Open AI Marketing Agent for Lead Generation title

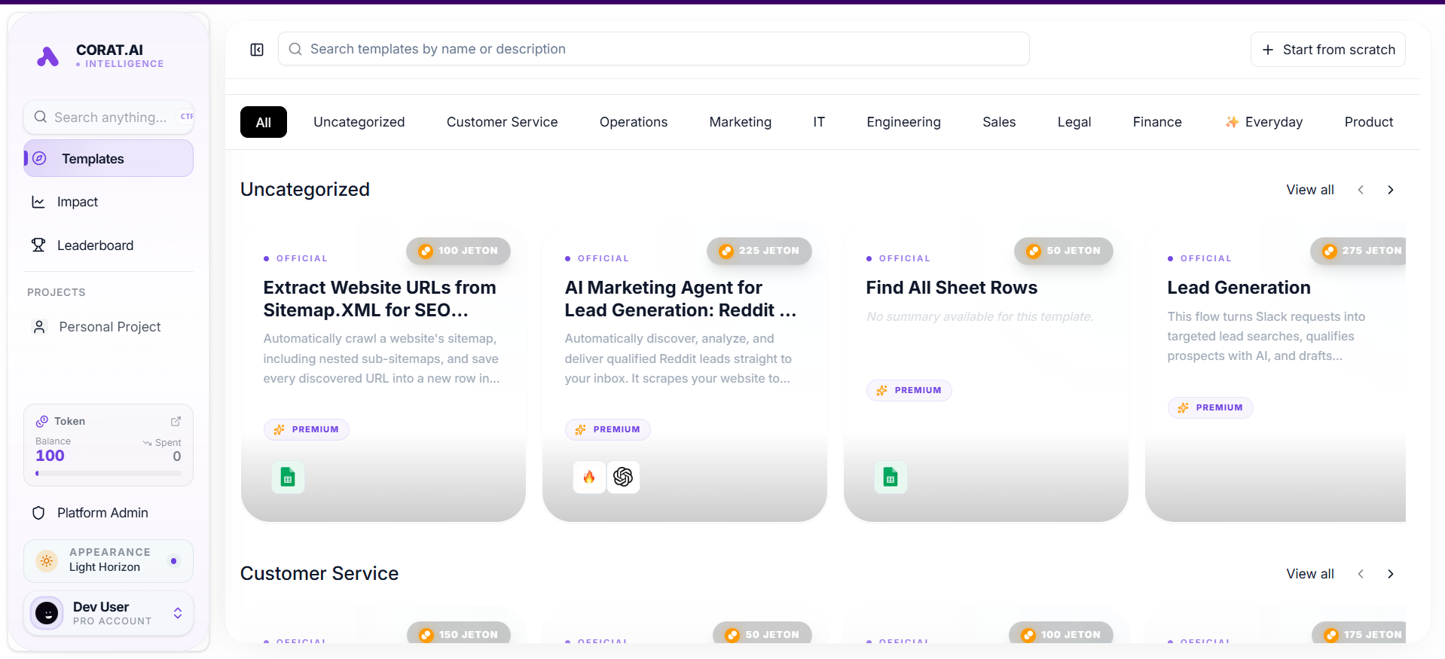coord(680,299)
